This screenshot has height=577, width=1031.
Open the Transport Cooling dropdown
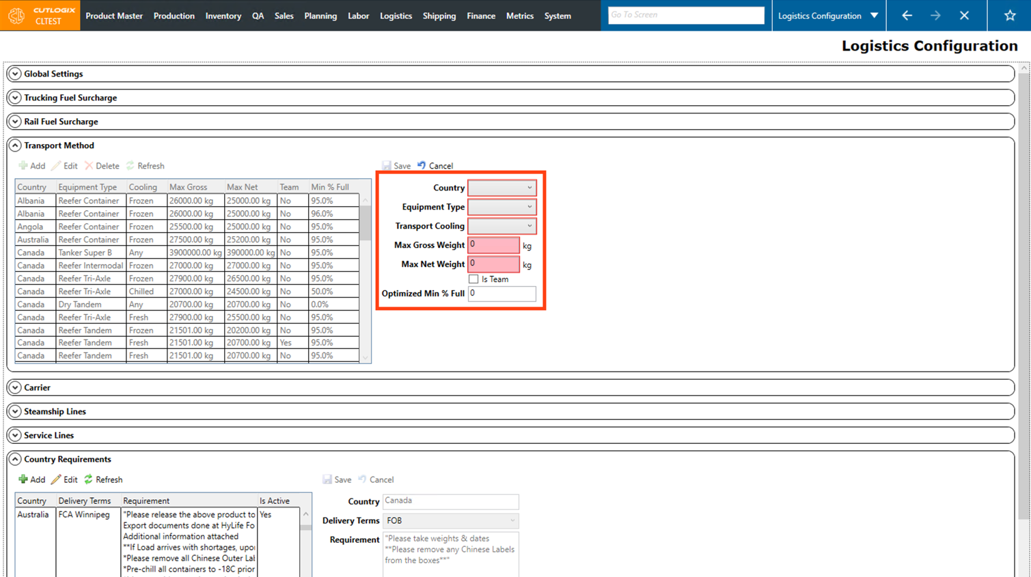pos(501,226)
